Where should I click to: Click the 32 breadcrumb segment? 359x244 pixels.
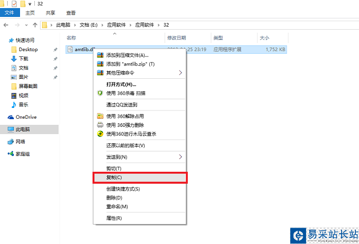point(166,25)
